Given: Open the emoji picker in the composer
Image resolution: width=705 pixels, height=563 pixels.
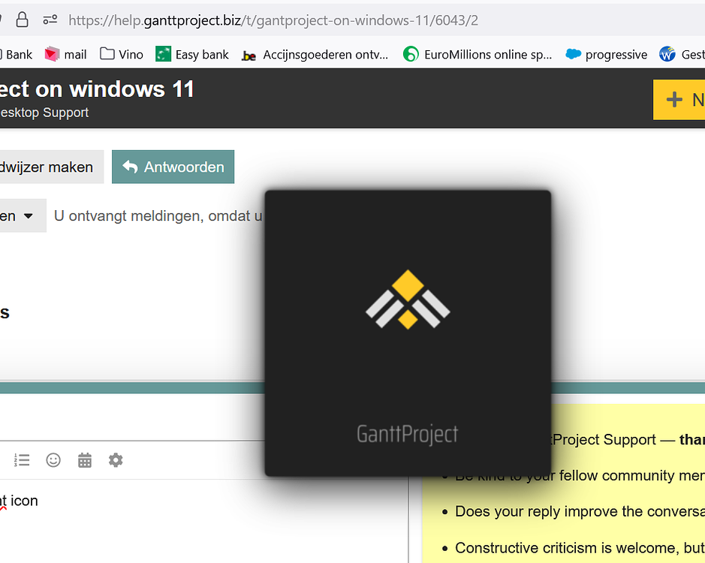Looking at the screenshot, I should coord(53,460).
